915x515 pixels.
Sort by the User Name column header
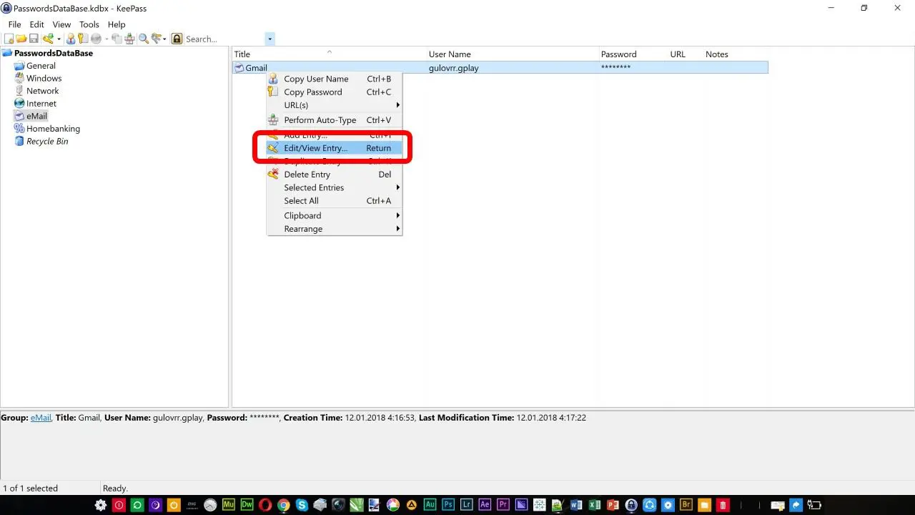[x=513, y=54]
